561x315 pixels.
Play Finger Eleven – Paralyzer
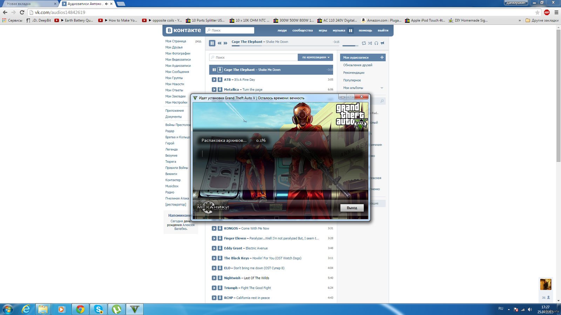pyautogui.click(x=214, y=238)
